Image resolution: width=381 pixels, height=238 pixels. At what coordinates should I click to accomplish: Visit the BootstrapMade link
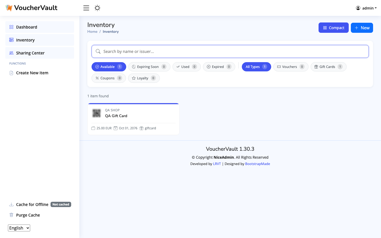coord(258,164)
